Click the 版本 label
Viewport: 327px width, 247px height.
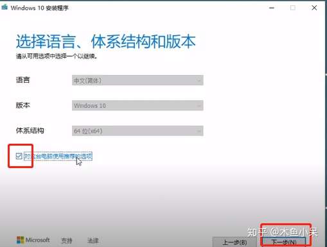tap(22, 105)
